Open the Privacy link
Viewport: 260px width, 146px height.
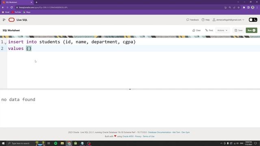coord(138,136)
